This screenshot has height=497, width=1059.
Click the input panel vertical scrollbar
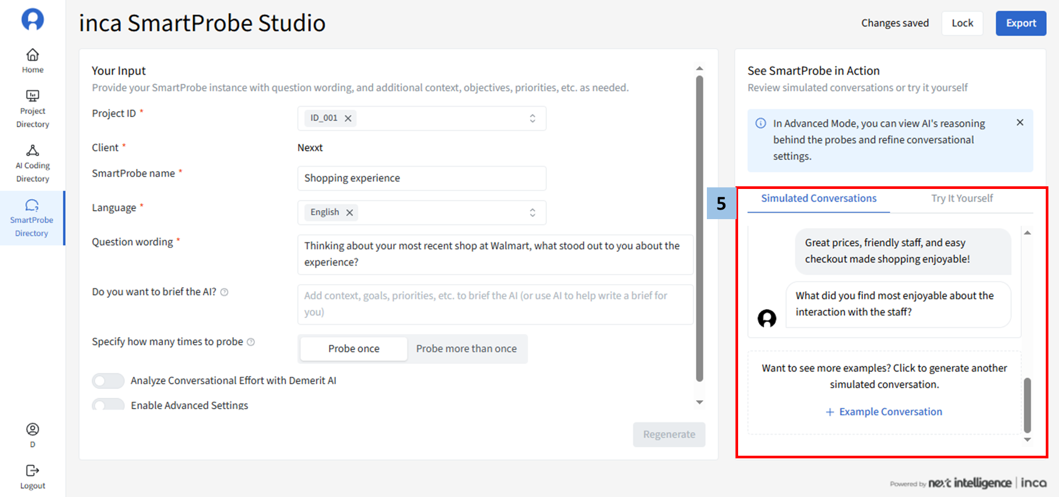coord(699,228)
